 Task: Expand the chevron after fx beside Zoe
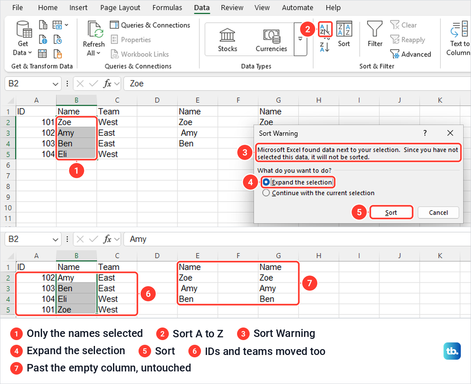point(117,84)
